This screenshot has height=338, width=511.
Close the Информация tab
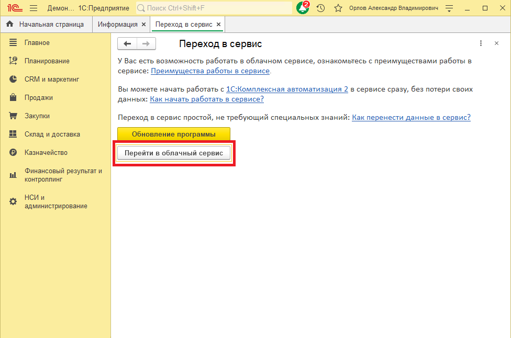143,25
